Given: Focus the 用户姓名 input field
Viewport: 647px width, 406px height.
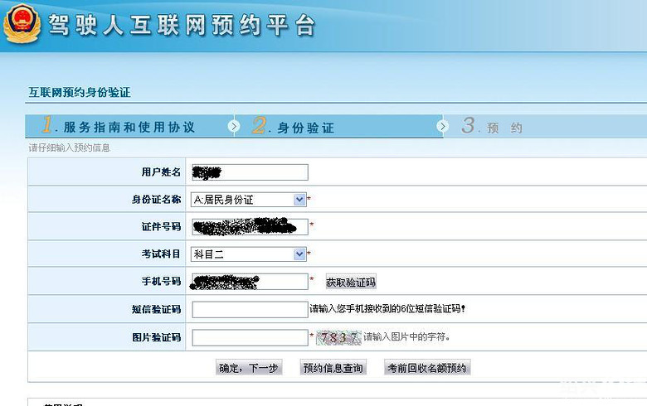Looking at the screenshot, I should [250, 172].
